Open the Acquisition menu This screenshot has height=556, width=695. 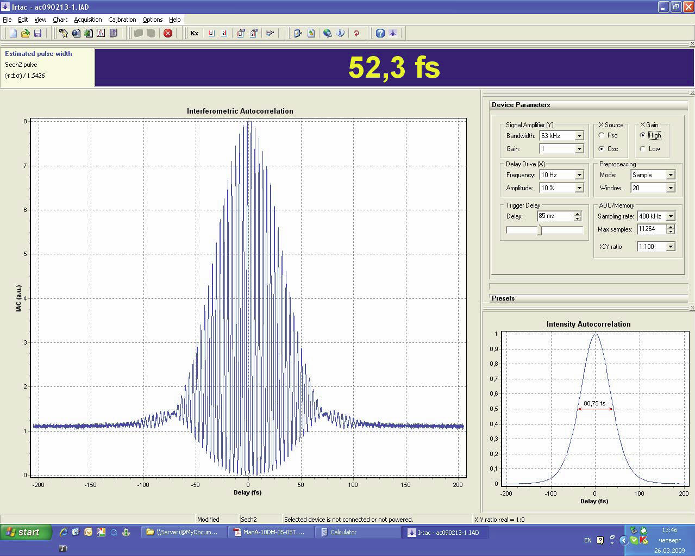click(x=87, y=20)
